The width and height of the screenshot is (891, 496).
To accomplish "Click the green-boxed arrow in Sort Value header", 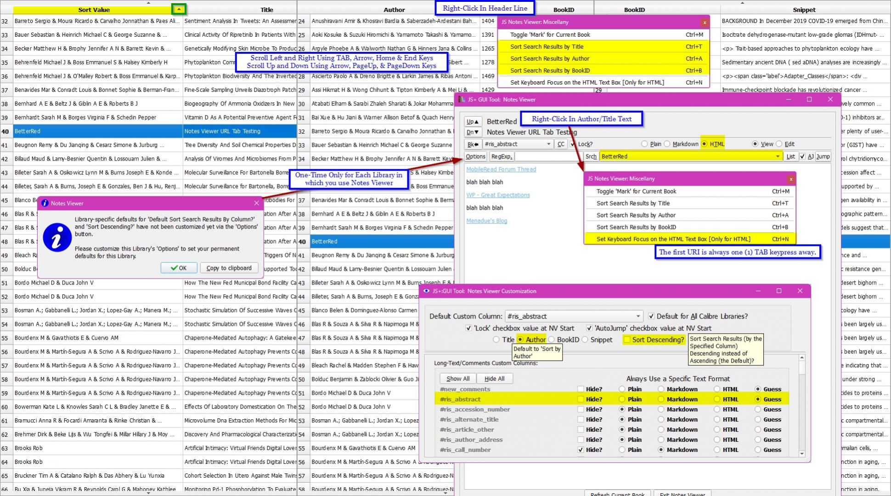I will tap(179, 9).
